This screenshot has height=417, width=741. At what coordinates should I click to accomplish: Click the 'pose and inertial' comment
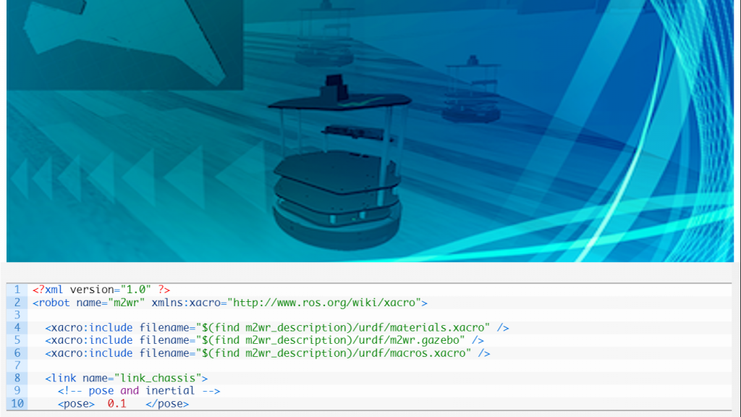[x=139, y=390]
